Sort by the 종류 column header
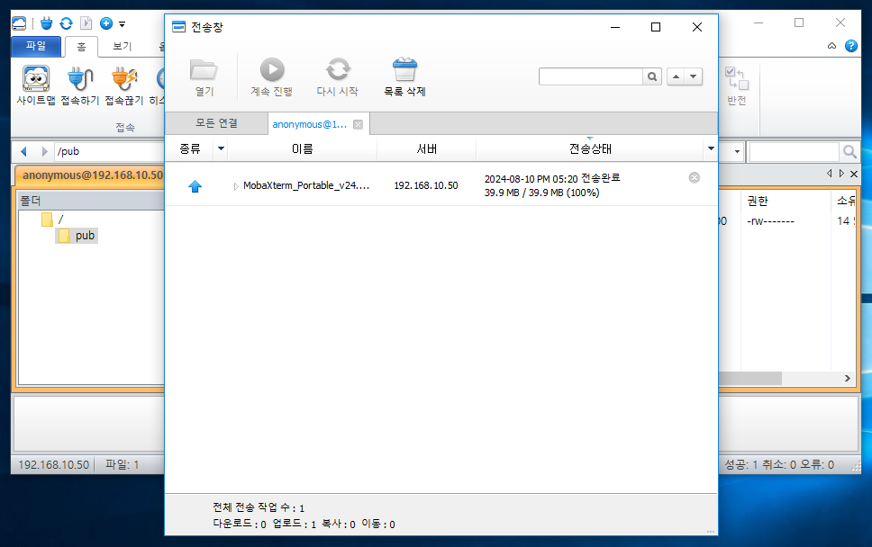Image resolution: width=872 pixels, height=547 pixels. coord(190,148)
